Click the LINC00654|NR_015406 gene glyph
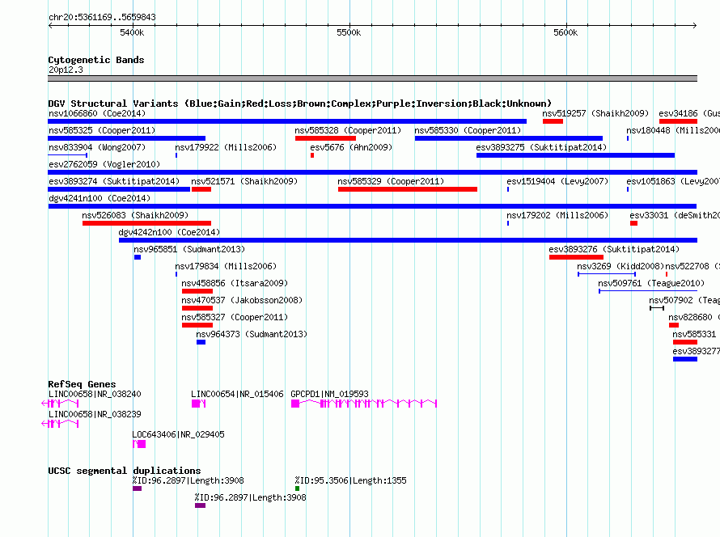The width and height of the screenshot is (720, 537). pos(198,404)
